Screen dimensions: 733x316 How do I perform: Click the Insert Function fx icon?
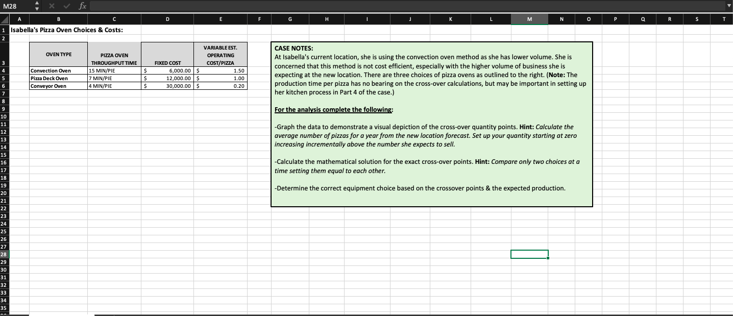point(83,6)
